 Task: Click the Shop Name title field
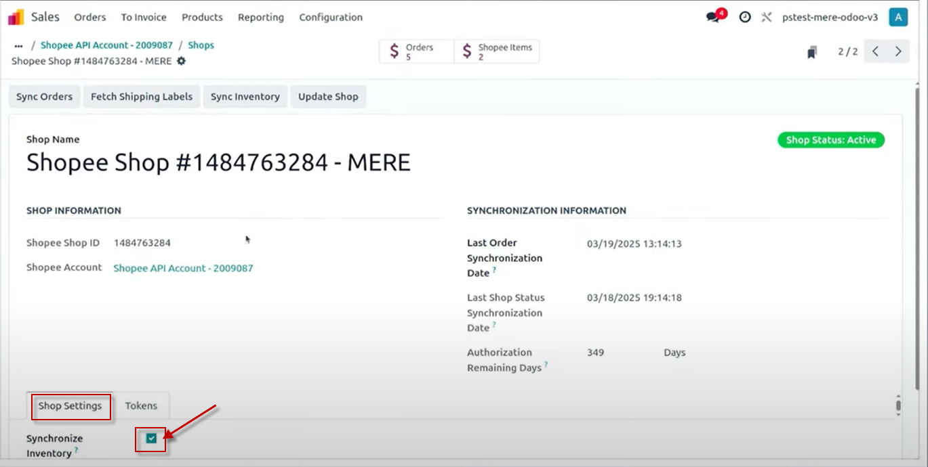point(218,162)
